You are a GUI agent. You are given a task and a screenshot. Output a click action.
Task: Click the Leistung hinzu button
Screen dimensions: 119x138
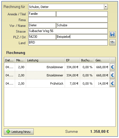[x=19, y=131]
